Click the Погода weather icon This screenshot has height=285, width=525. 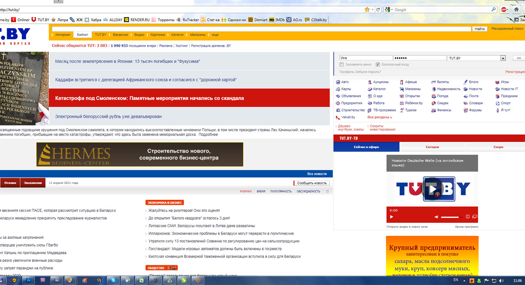click(434, 96)
